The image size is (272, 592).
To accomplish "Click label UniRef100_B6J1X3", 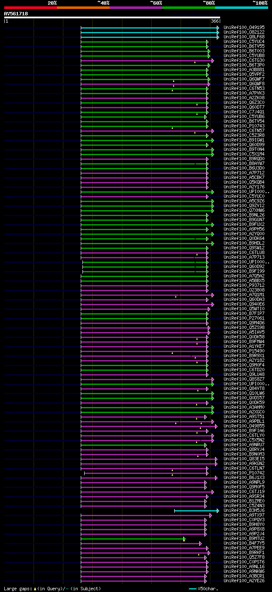I will tap(244, 477).
